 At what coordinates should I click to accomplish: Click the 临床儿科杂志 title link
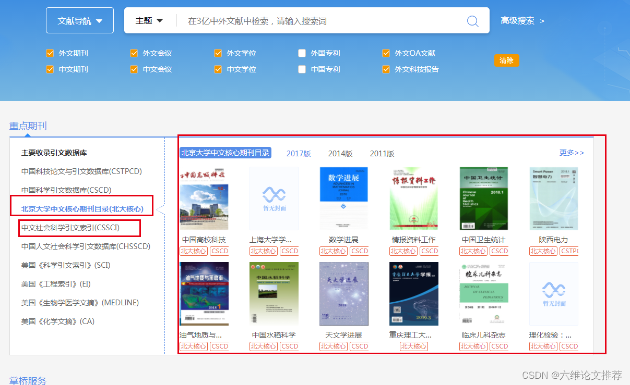coord(484,335)
